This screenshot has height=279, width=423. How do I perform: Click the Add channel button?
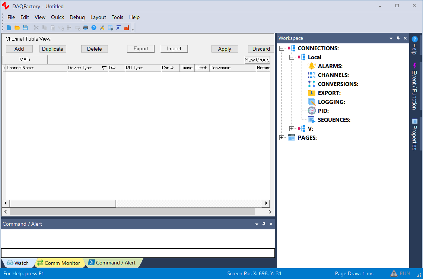(x=19, y=49)
